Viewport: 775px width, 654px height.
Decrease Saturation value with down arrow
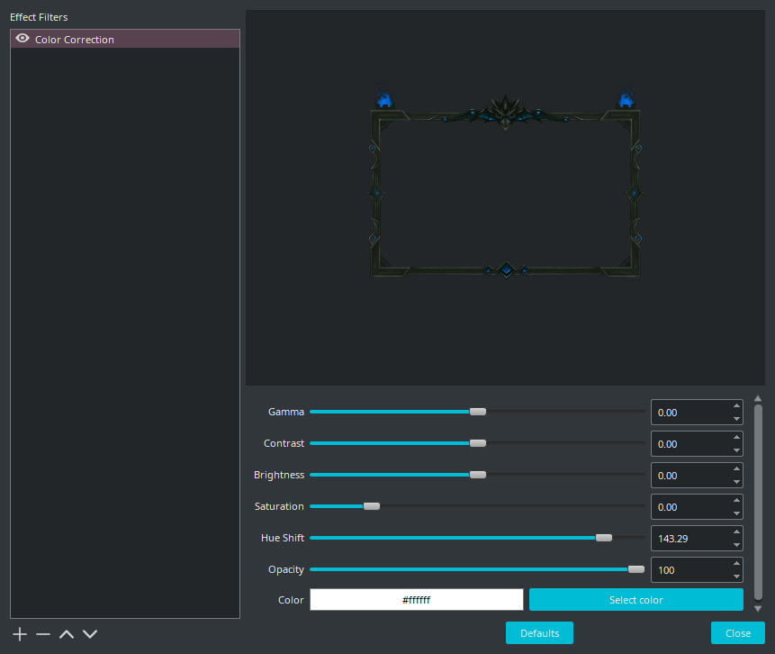(736, 513)
